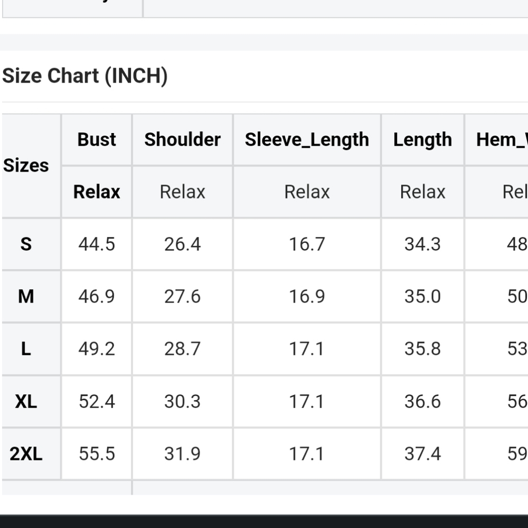Image resolution: width=528 pixels, height=528 pixels.
Task: Select the 27.6 shoulder value for size M
Action: click(182, 296)
